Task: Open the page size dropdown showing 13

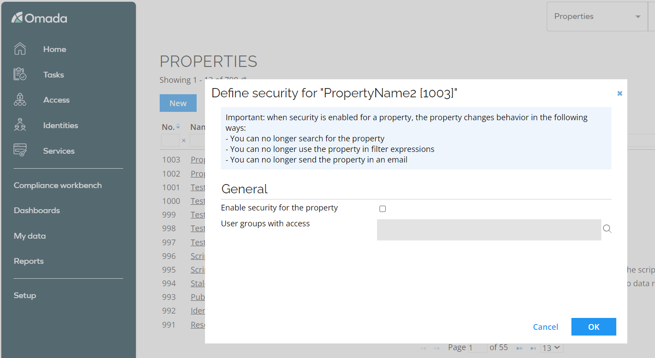Action: click(551, 348)
